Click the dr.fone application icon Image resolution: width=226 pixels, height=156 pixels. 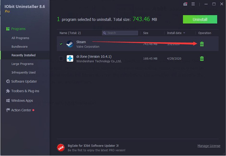pos(70,58)
